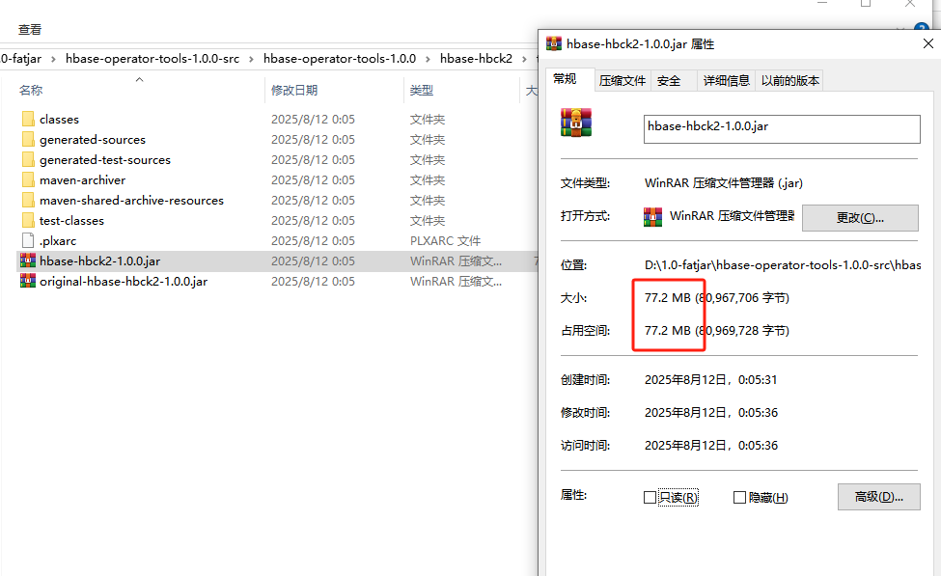Click the 修改时间 value 2025年8月12日, 0:05:36
941x576 pixels.
(711, 413)
